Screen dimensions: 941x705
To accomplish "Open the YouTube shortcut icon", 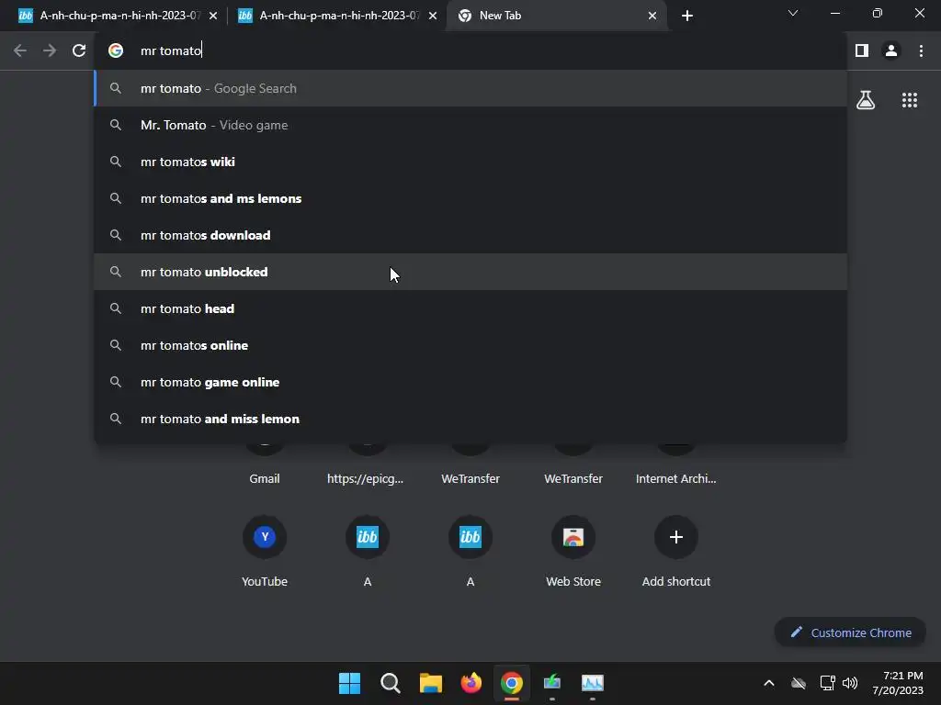I will (265, 536).
